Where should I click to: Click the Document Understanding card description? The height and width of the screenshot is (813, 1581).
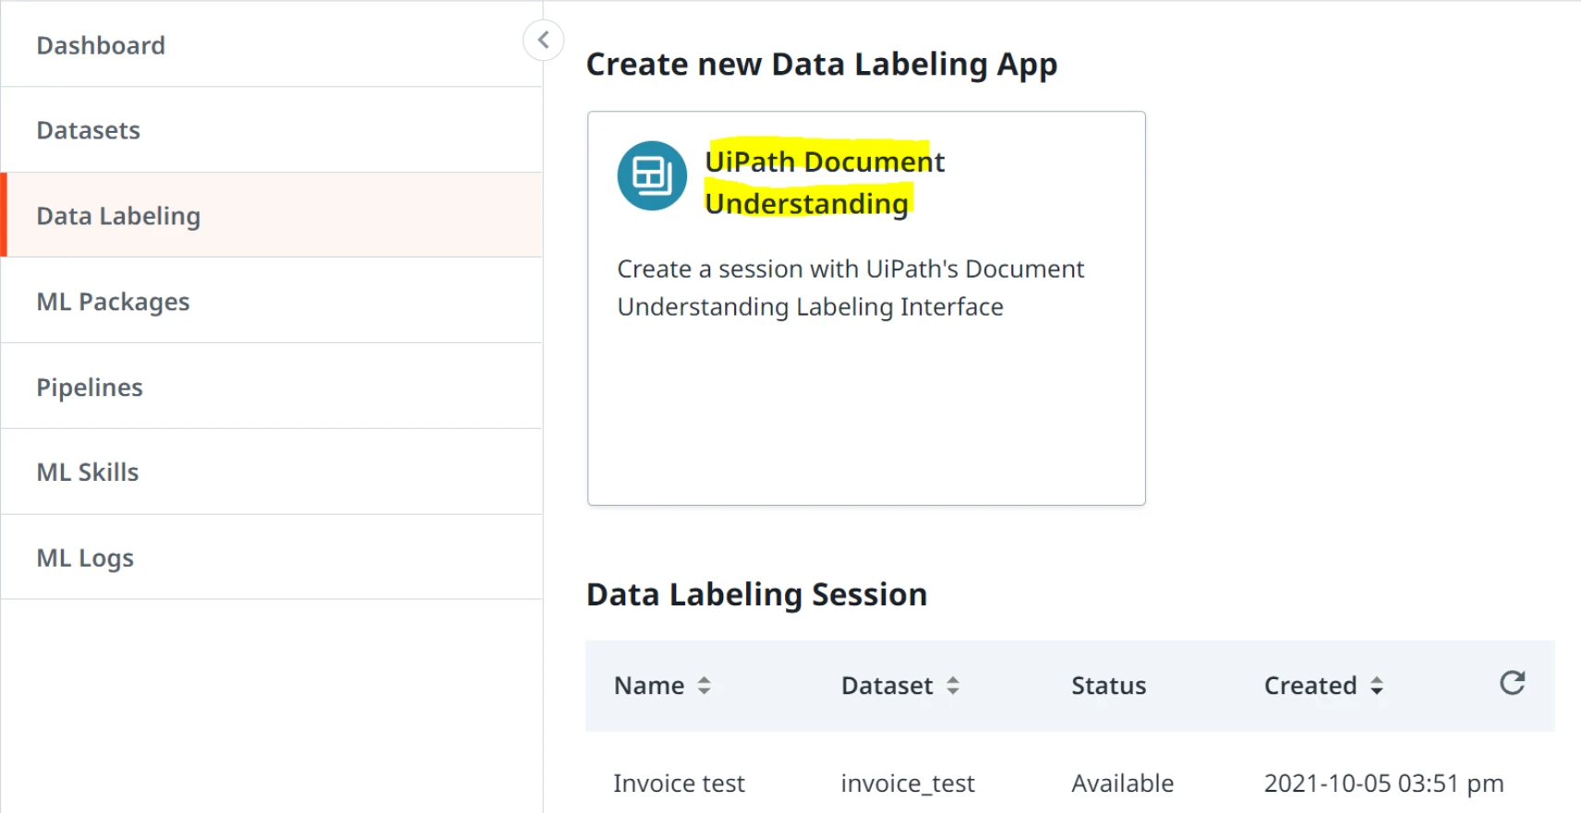coord(851,288)
